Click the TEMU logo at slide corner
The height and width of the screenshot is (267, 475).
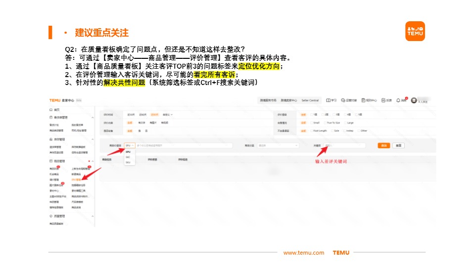tap(415, 31)
